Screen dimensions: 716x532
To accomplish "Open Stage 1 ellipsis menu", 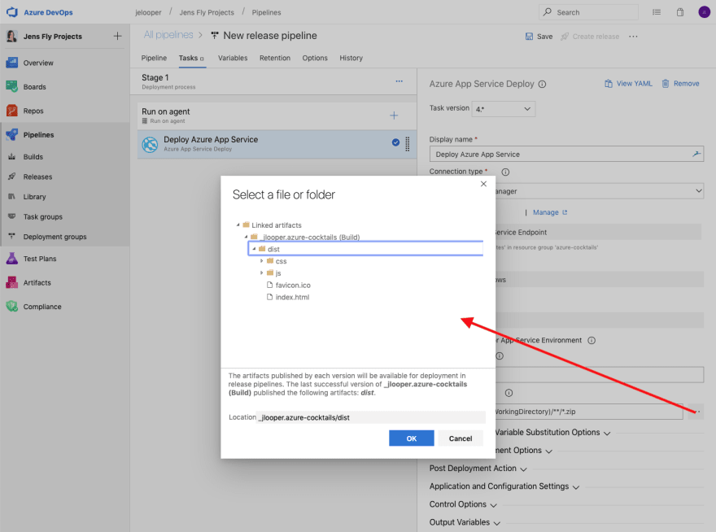I will coord(399,81).
